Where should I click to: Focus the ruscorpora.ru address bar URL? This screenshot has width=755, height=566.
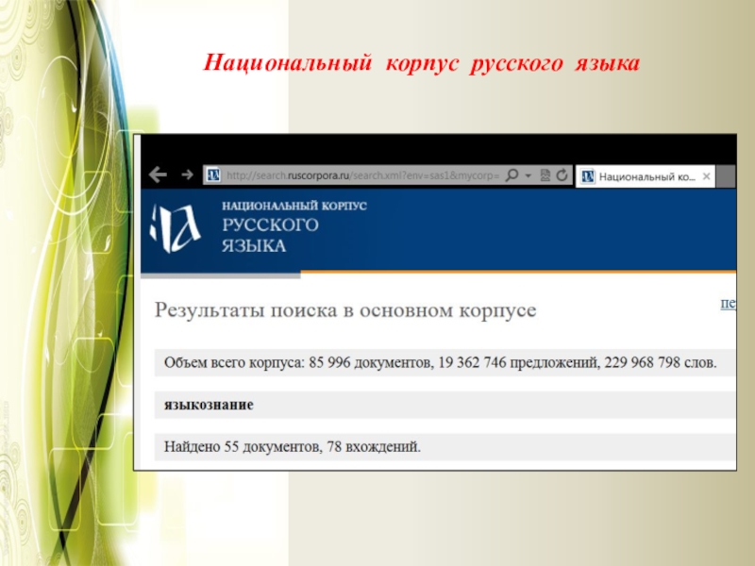(362, 175)
